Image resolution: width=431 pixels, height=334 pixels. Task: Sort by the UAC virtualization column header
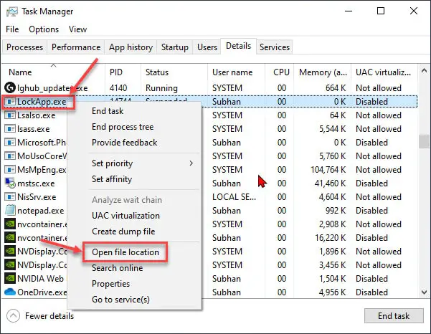click(384, 72)
